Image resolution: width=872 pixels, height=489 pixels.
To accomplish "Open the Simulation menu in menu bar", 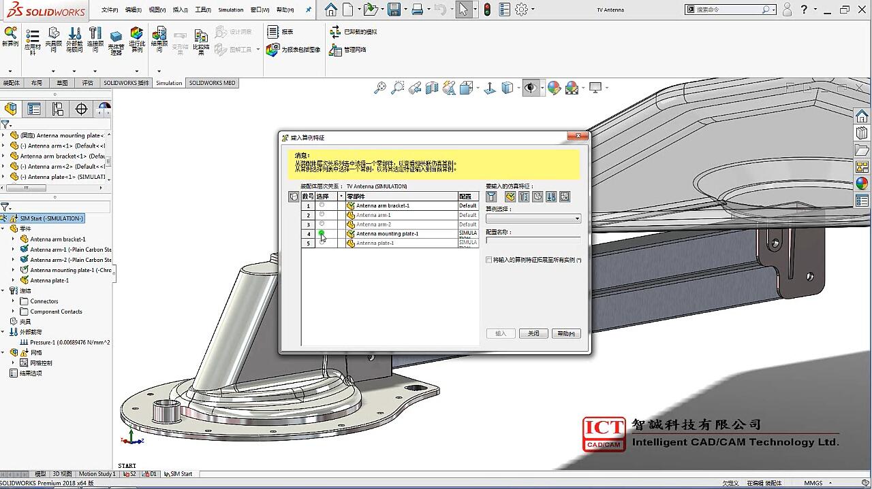I will pyautogui.click(x=231, y=10).
